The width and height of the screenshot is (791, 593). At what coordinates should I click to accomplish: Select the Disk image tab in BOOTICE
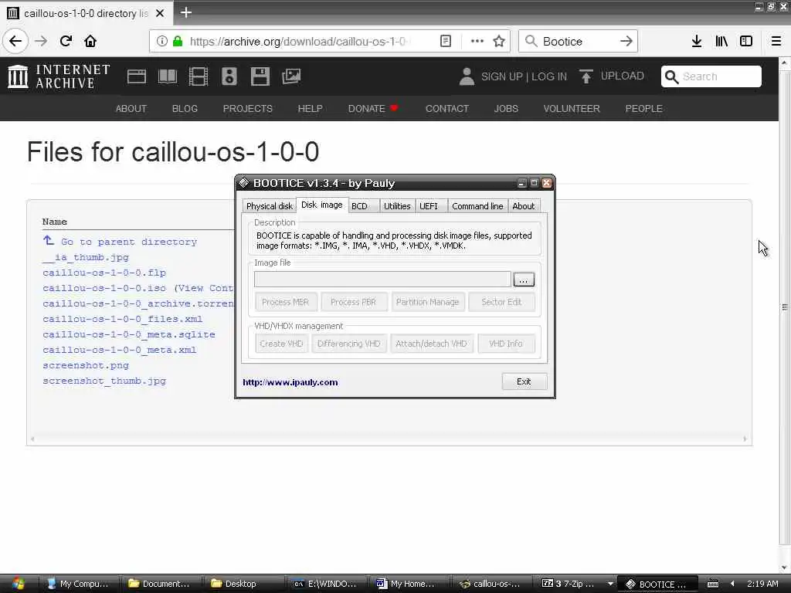coord(322,205)
